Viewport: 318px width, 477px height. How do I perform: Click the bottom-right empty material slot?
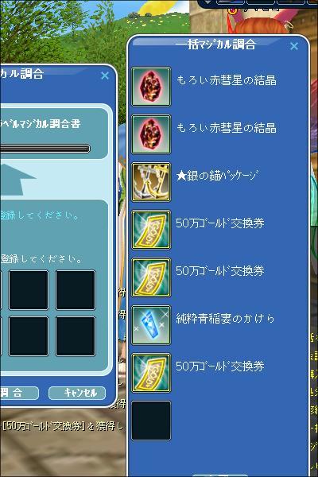coord(76,336)
